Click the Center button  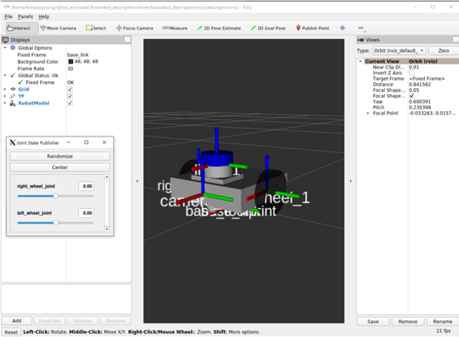tap(60, 167)
